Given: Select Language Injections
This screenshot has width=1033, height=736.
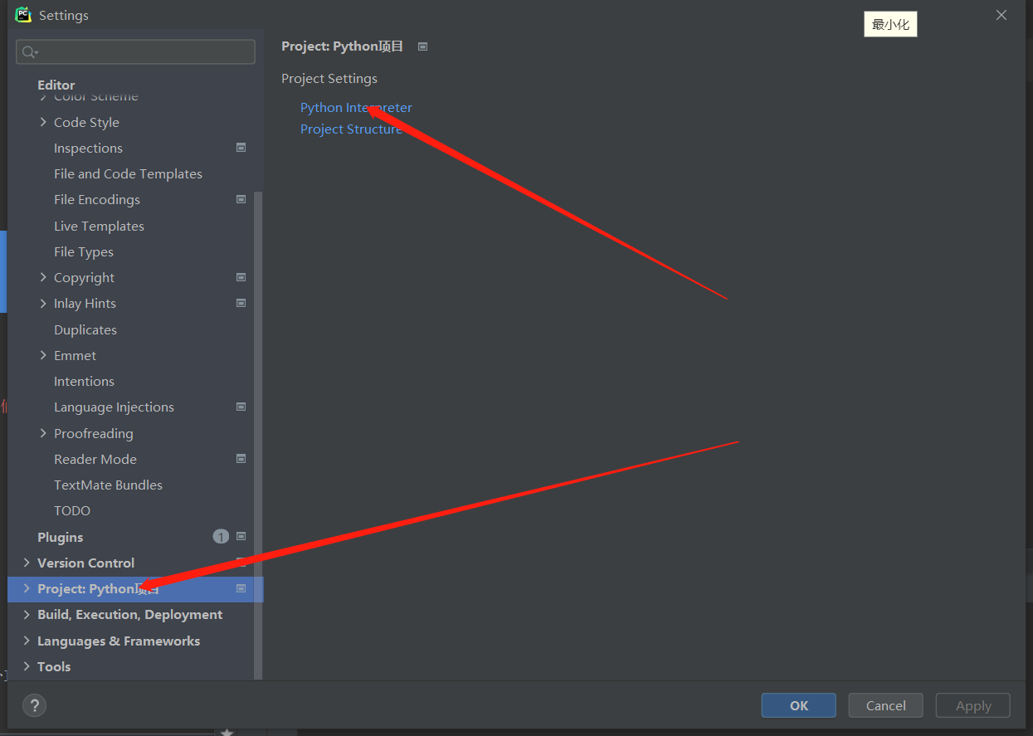Looking at the screenshot, I should 114,407.
